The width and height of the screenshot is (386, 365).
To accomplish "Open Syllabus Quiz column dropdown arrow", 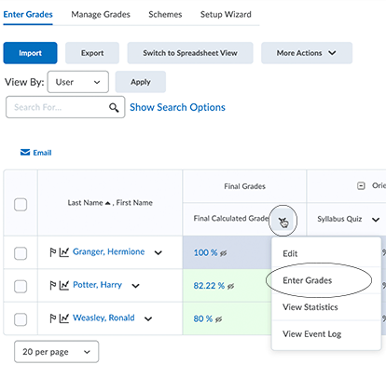I will pyautogui.click(x=376, y=220).
